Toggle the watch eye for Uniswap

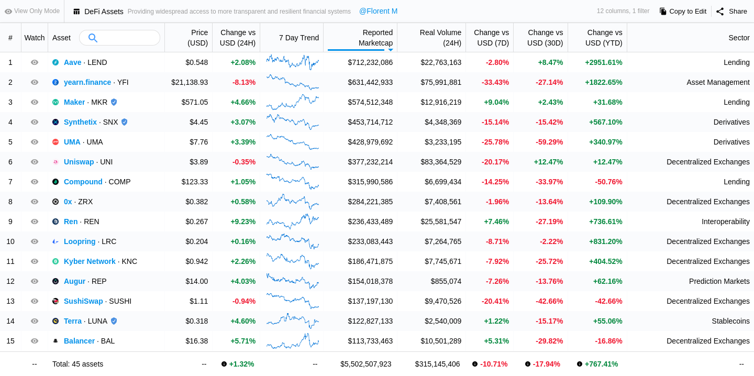pos(35,162)
